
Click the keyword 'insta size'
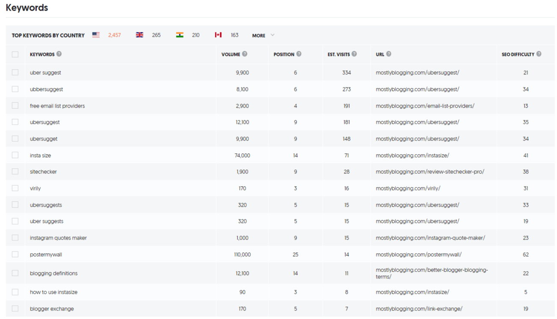40,155
